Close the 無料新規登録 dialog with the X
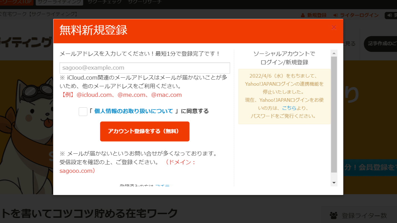The height and width of the screenshot is (223, 397). tap(334, 27)
